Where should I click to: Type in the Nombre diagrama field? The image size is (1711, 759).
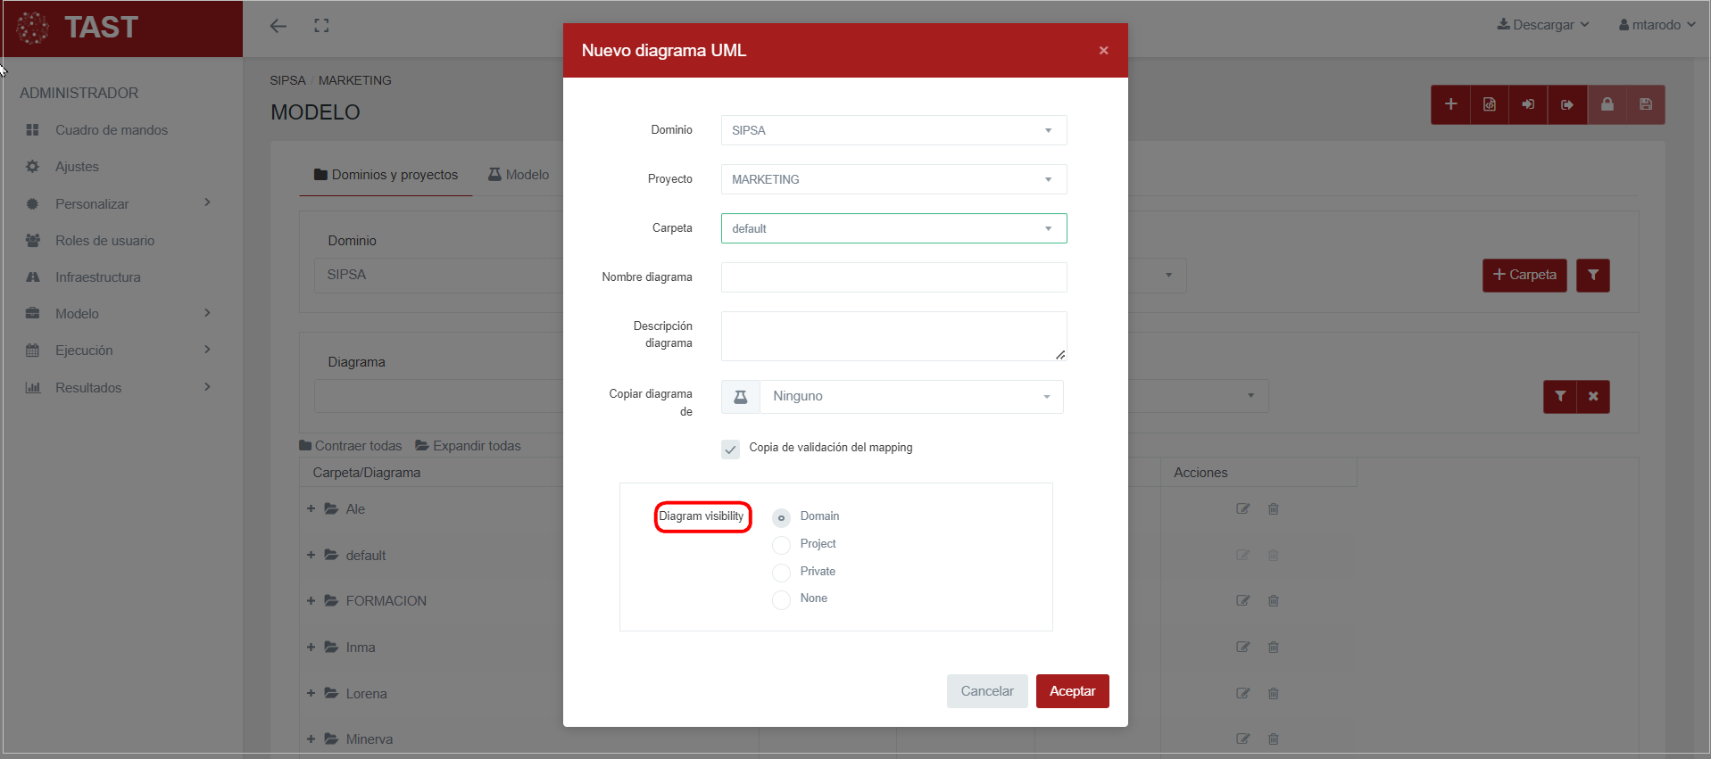coord(893,277)
